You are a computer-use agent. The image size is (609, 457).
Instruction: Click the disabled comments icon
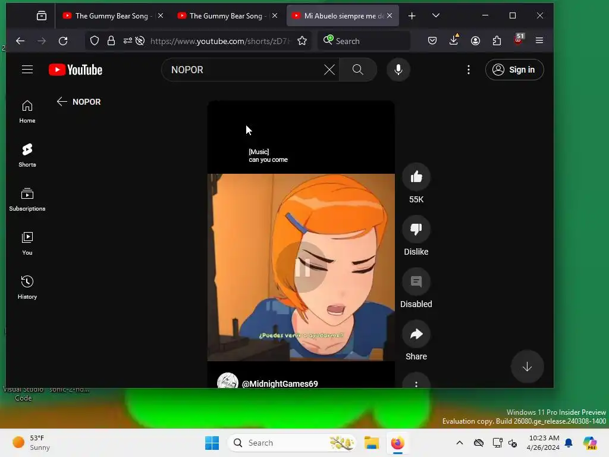pos(416,281)
